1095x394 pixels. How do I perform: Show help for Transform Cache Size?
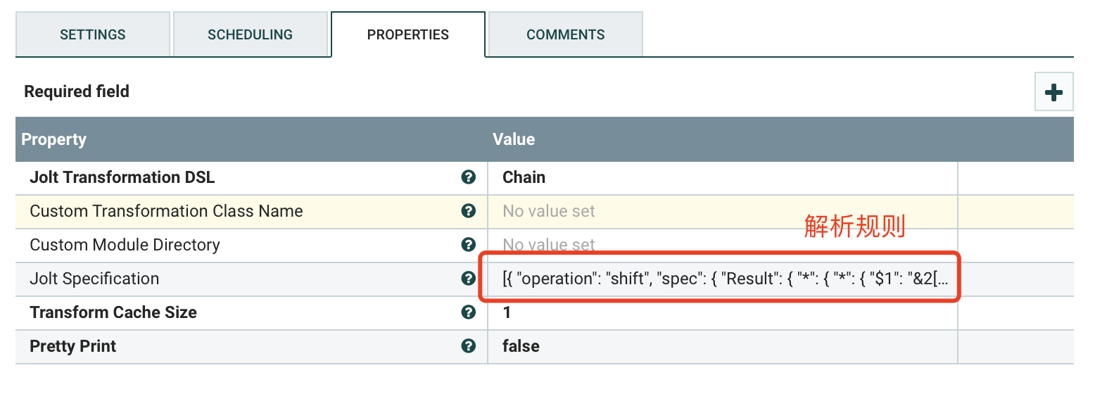468,312
